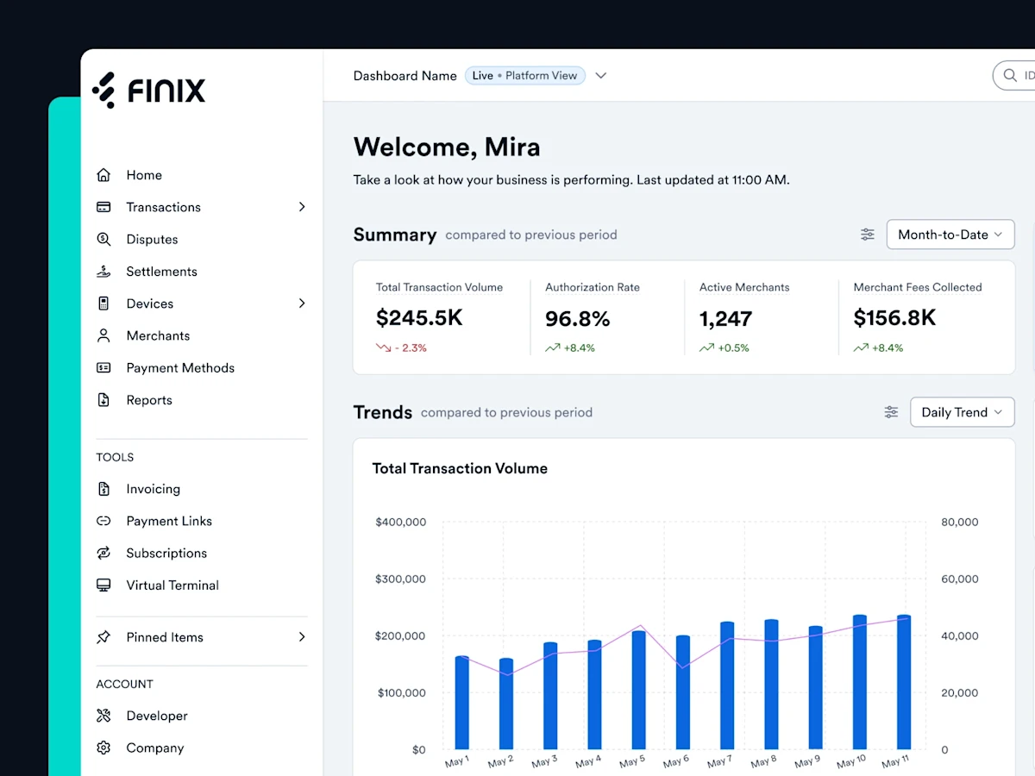Open the Month-to-Date dropdown
This screenshot has height=776, width=1035.
[x=950, y=235]
